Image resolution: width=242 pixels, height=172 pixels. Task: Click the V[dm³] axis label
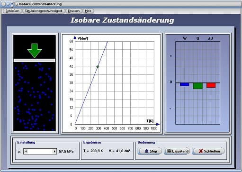[83, 38]
